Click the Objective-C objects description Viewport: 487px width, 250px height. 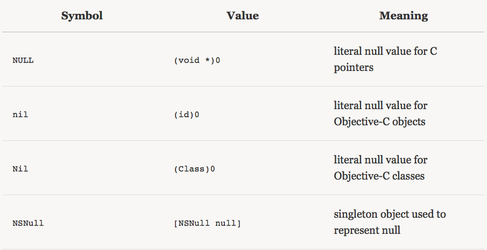coord(380,113)
